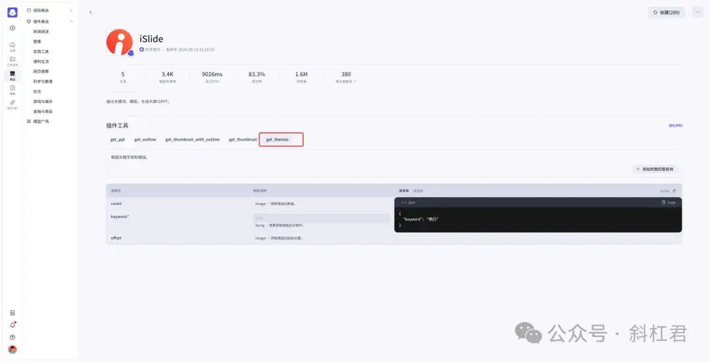
Task: Switch to the get_thumbnail tool tab
Action: pyautogui.click(x=243, y=139)
